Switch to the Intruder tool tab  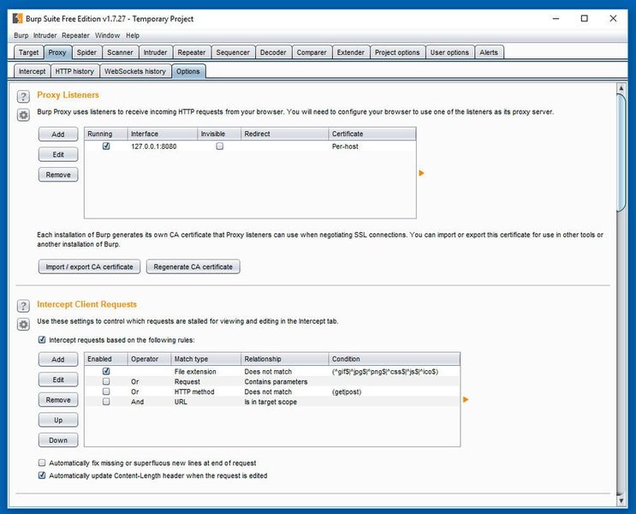coord(155,52)
